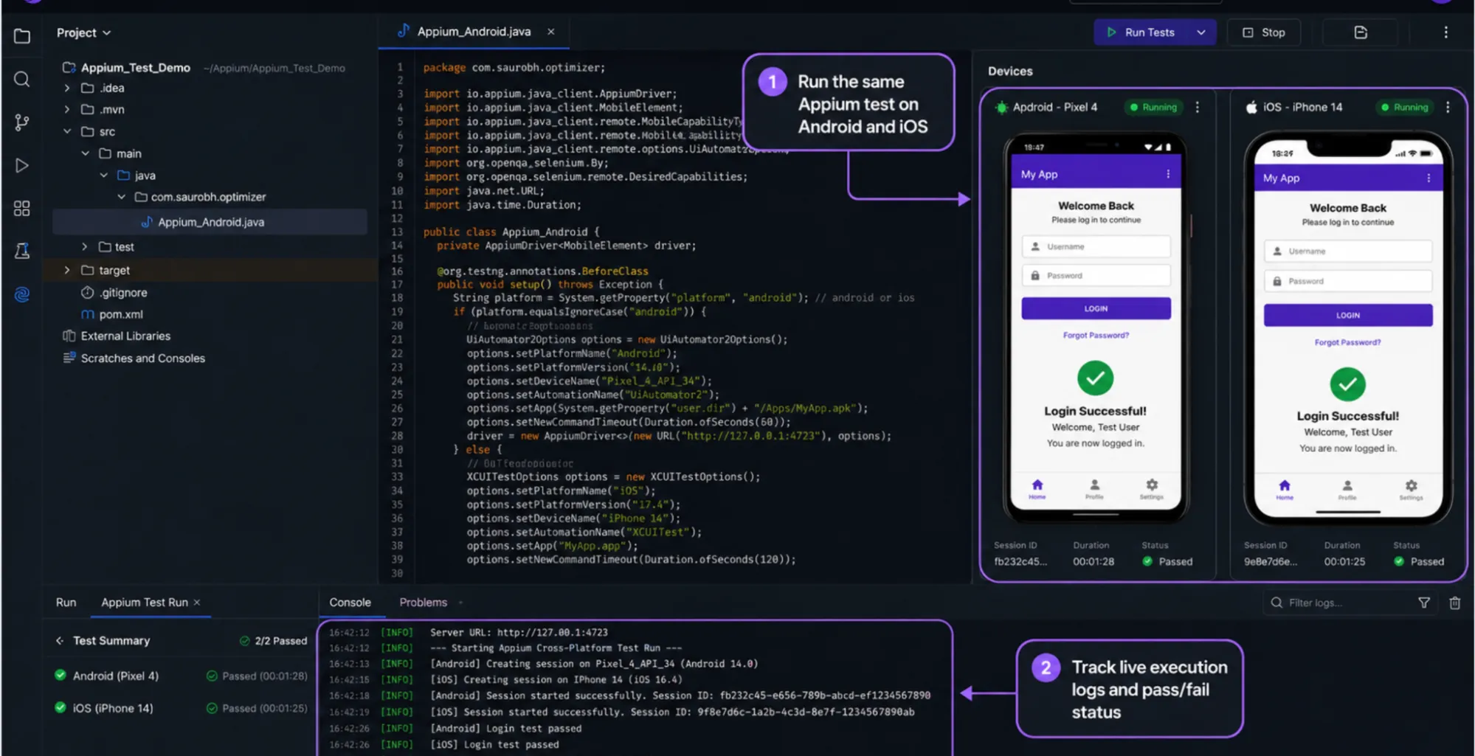Screen dimensions: 1475x756
Task: Collapse the java folder
Action: click(103, 176)
